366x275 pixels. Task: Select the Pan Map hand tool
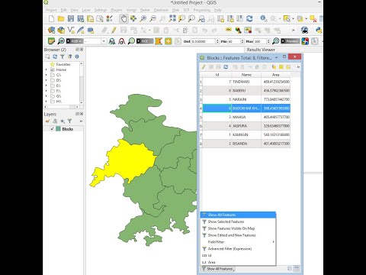[x=124, y=19]
